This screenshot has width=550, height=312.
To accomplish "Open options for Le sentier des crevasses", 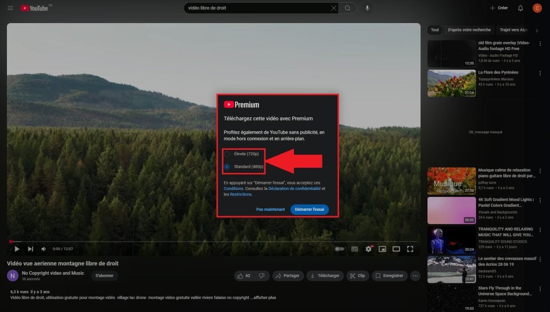I will pyautogui.click(x=540, y=259).
